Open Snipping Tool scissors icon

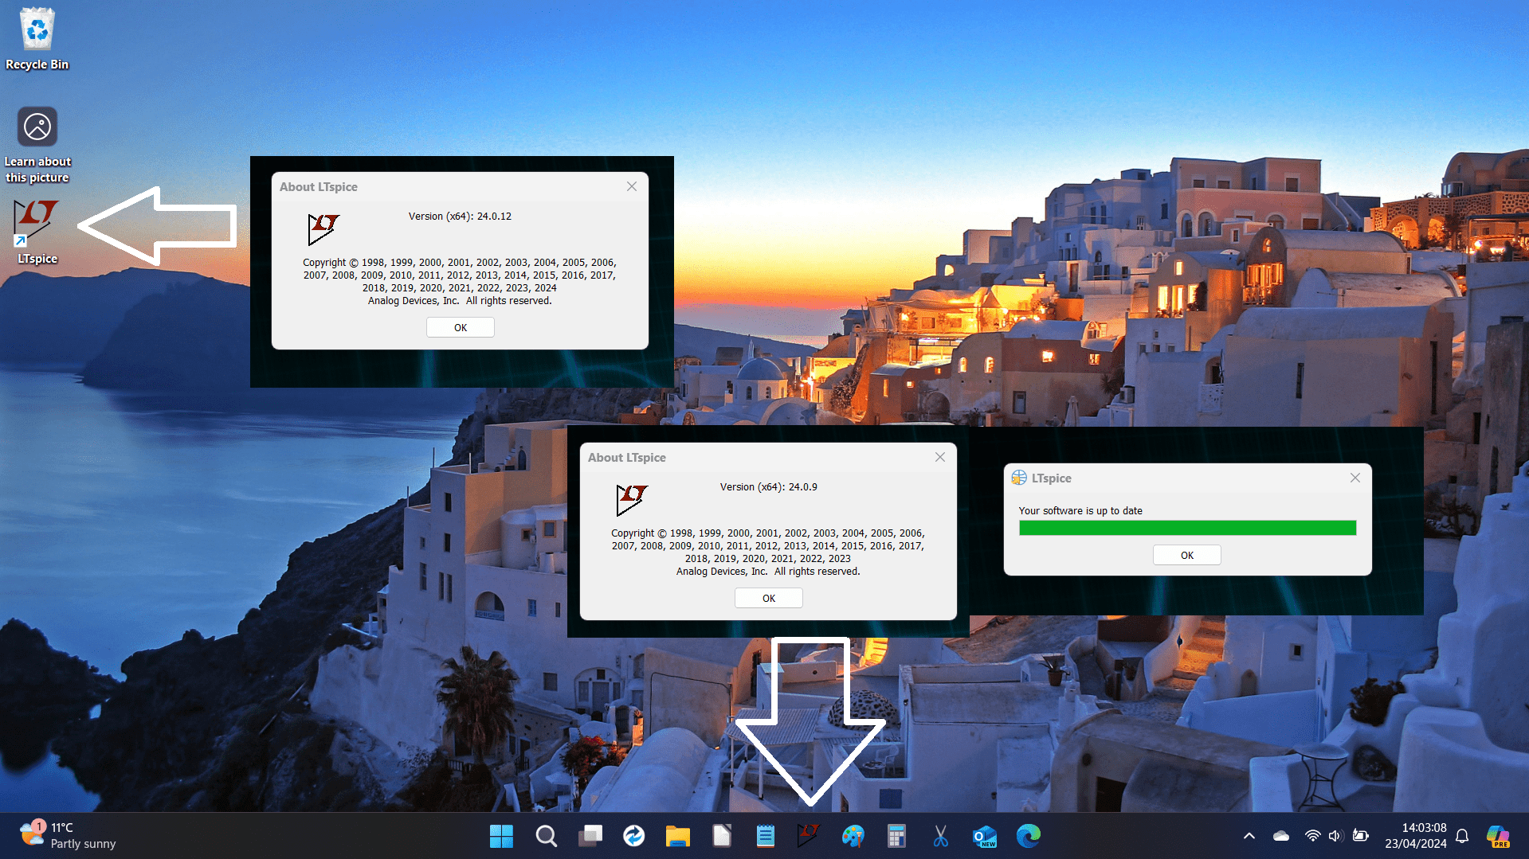pyautogui.click(x=940, y=836)
